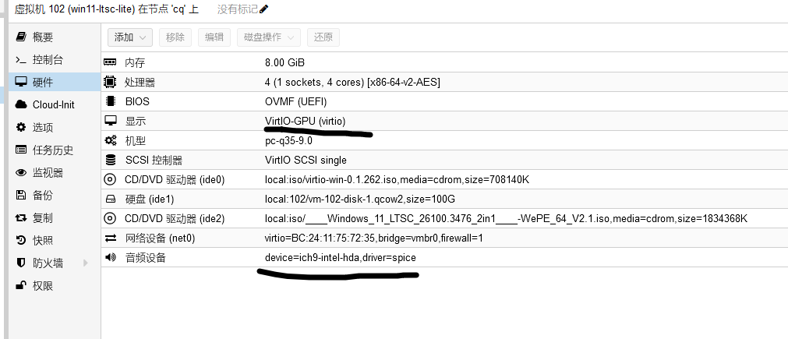788x339 pixels.
Task: Click the 快照 history icon
Action: click(x=20, y=241)
